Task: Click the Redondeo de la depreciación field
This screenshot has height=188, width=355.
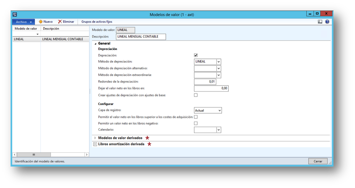Action: (205, 82)
